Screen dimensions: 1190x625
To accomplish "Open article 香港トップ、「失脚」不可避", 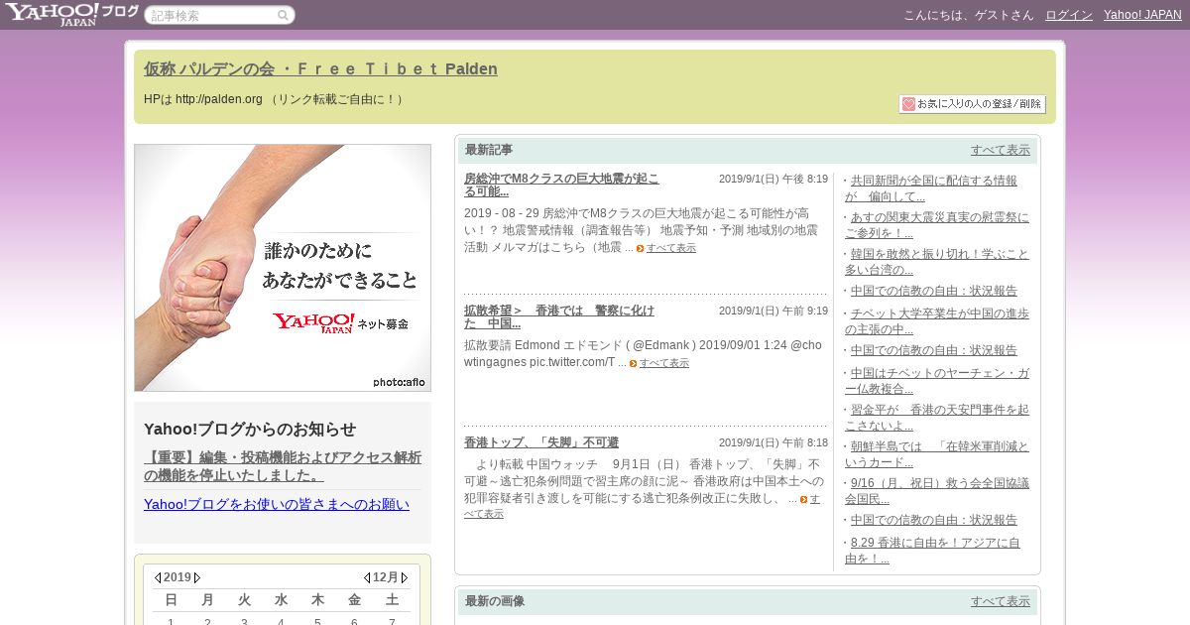I will [541, 442].
